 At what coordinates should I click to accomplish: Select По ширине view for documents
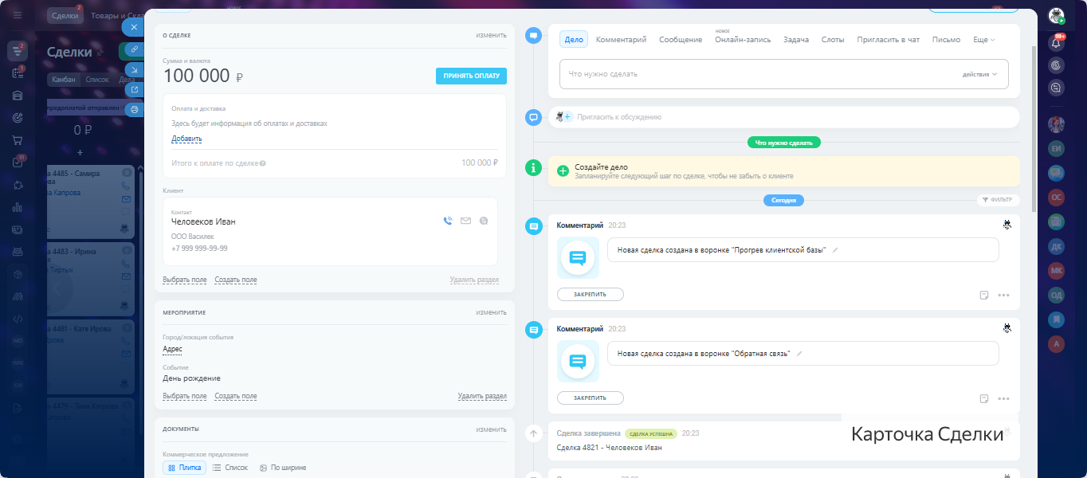[x=283, y=468]
